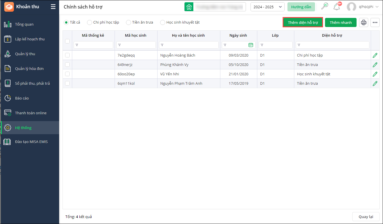This screenshot has width=383, height=224.
Task: Click the Quay lại button
Action: point(366,217)
